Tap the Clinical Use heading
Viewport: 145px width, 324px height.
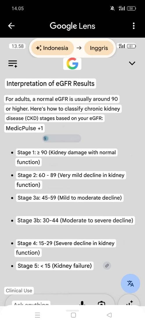(x=19, y=290)
